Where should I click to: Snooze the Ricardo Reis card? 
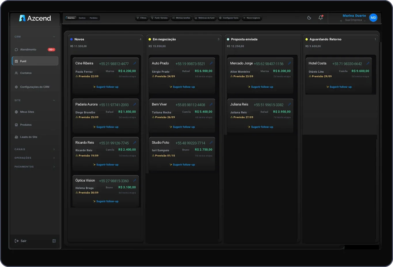[134, 143]
